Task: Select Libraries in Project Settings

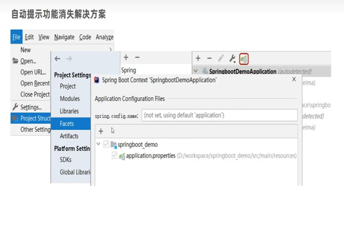Action: [x=69, y=111]
